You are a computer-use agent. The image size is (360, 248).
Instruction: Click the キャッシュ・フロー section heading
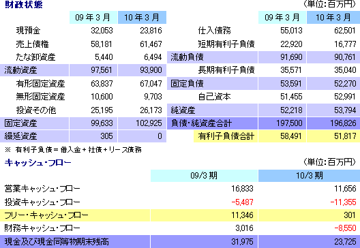(38, 162)
